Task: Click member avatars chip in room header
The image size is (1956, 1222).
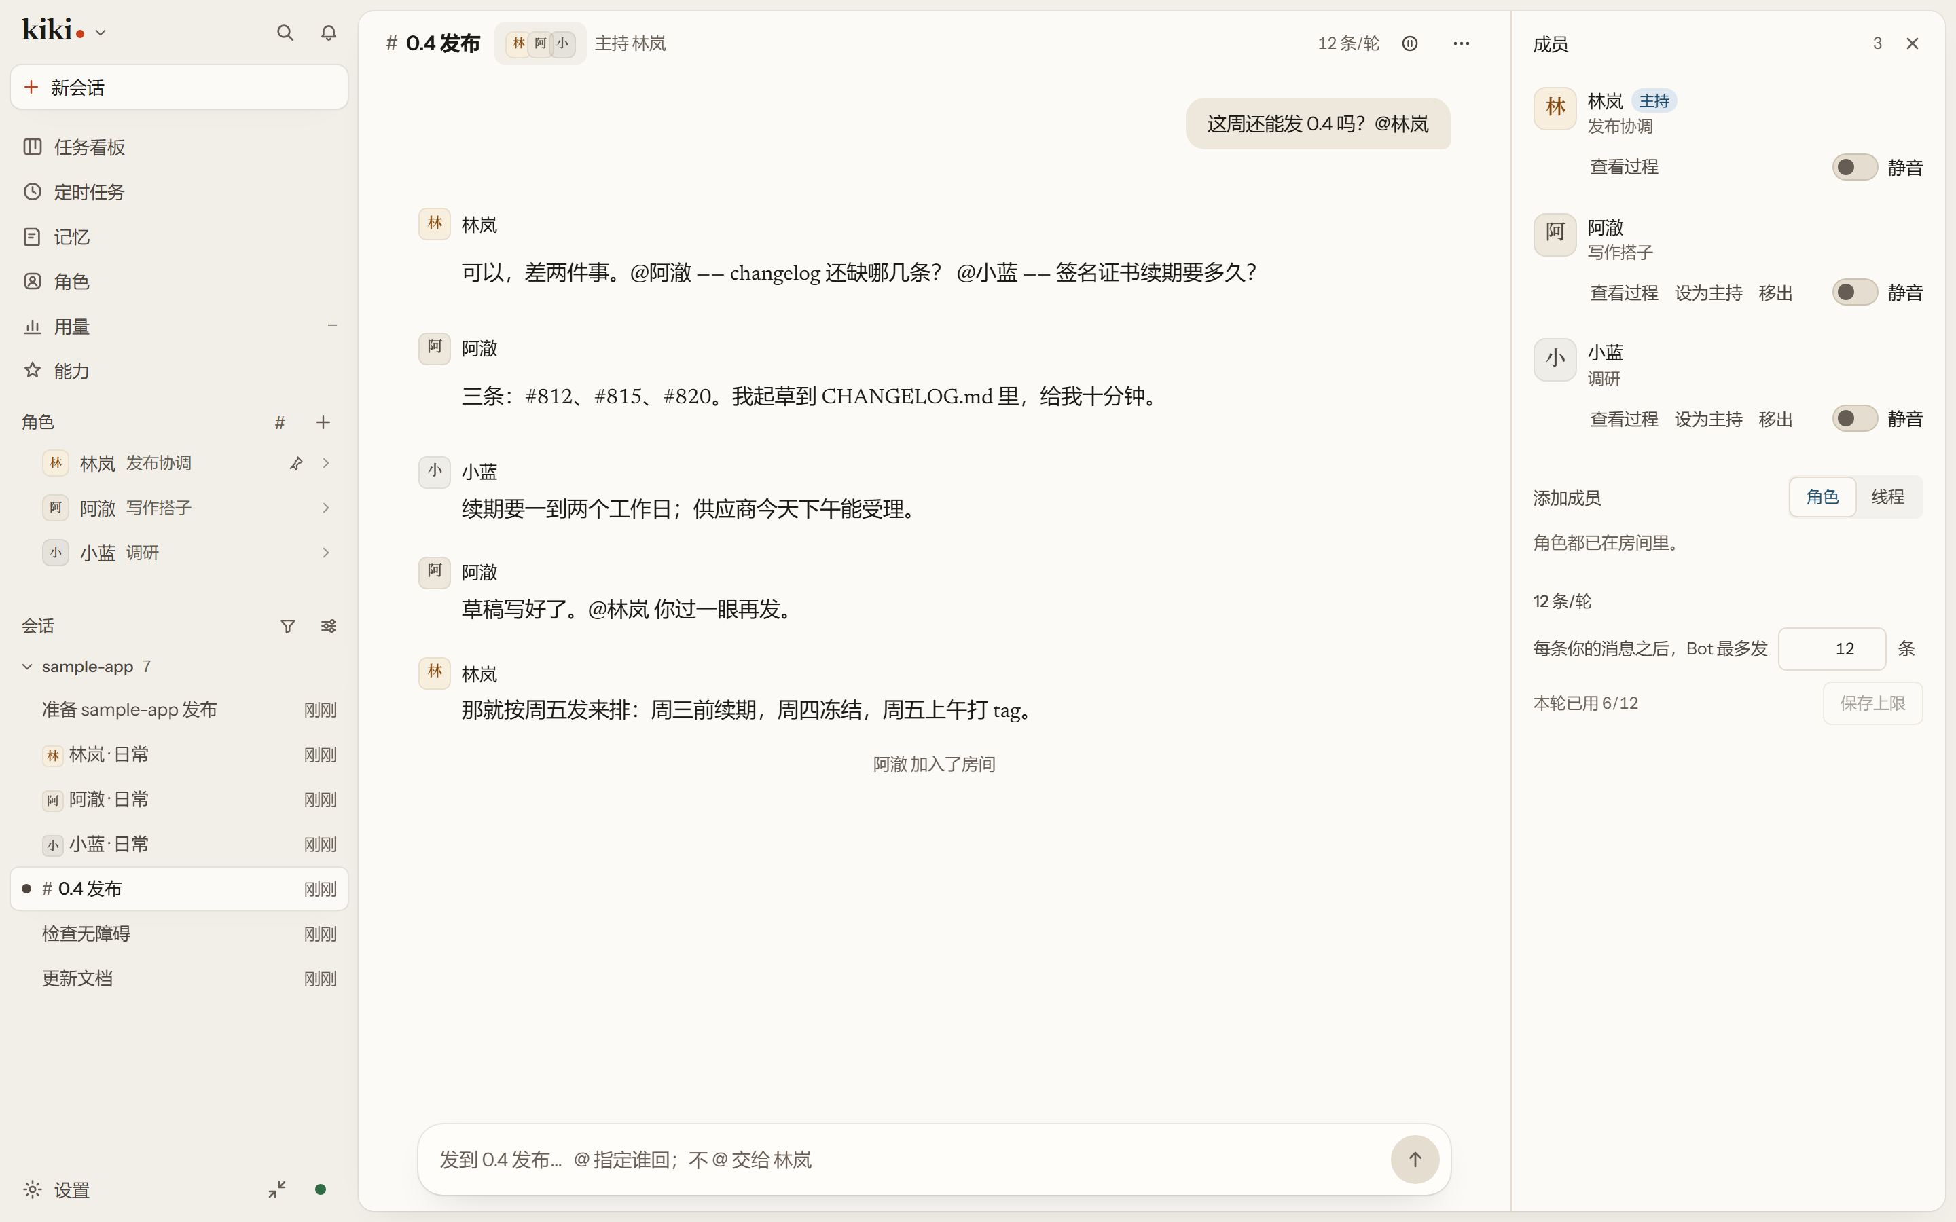Action: 540,43
